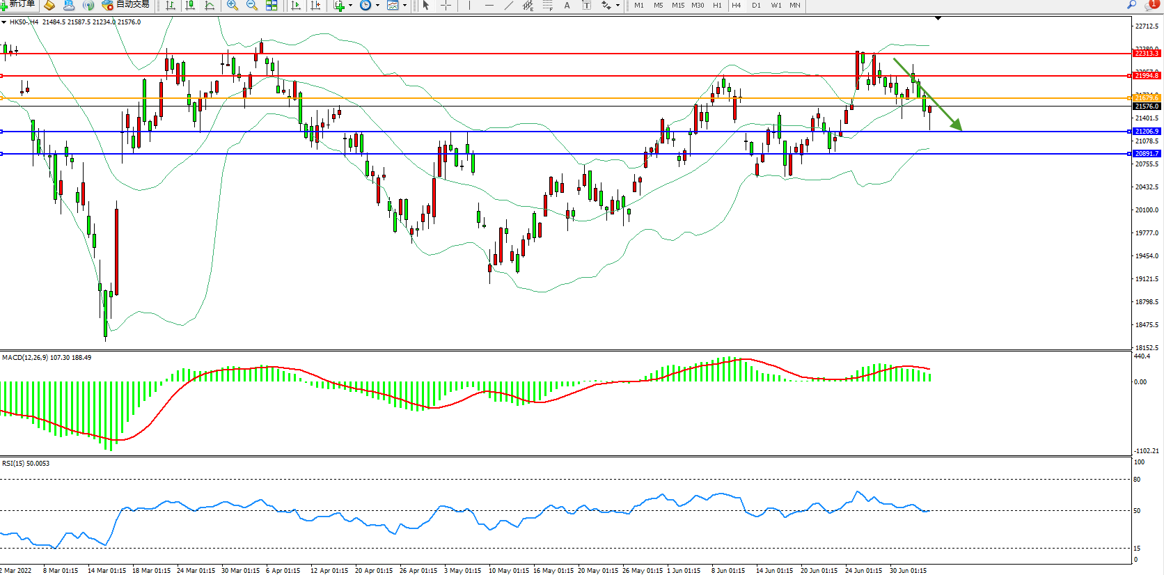Image resolution: width=1164 pixels, height=575 pixels.
Task: Click the chart shift triangle marker
Action: point(938,18)
